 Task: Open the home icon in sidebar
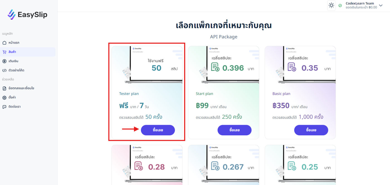point(4,43)
